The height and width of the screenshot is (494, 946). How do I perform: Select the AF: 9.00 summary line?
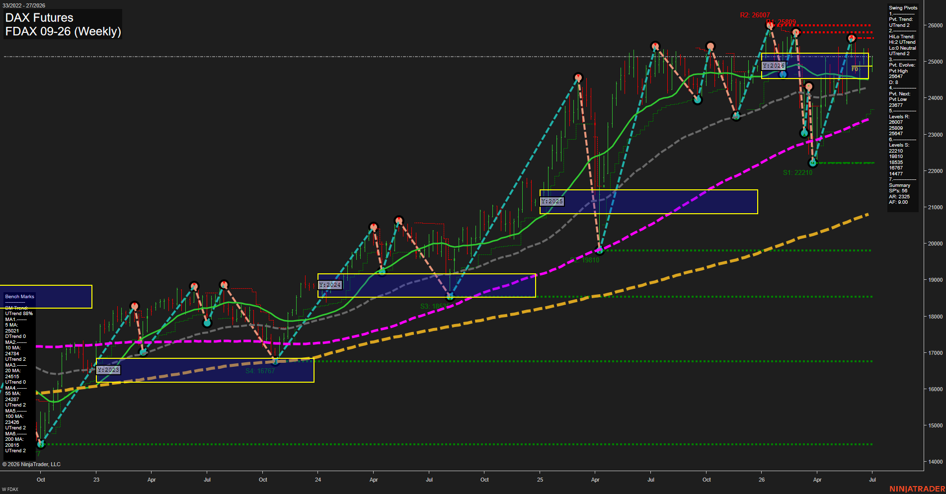(898, 202)
